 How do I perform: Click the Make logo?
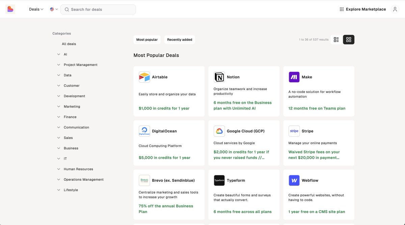pyautogui.click(x=294, y=77)
